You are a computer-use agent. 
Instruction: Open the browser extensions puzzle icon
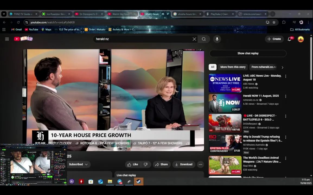coord(284,22)
